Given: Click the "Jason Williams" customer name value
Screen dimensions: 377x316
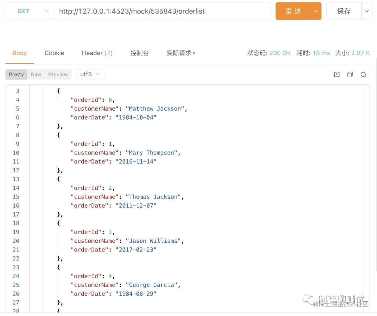Looking at the screenshot, I should pos(153,241).
